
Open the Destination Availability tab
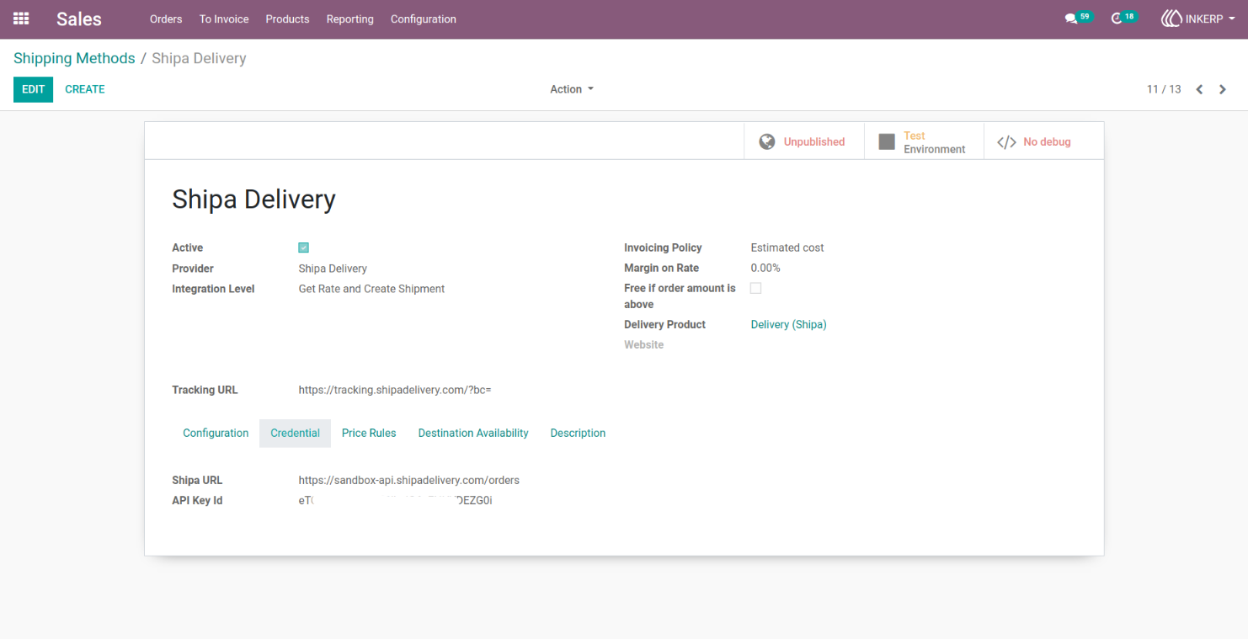(473, 433)
